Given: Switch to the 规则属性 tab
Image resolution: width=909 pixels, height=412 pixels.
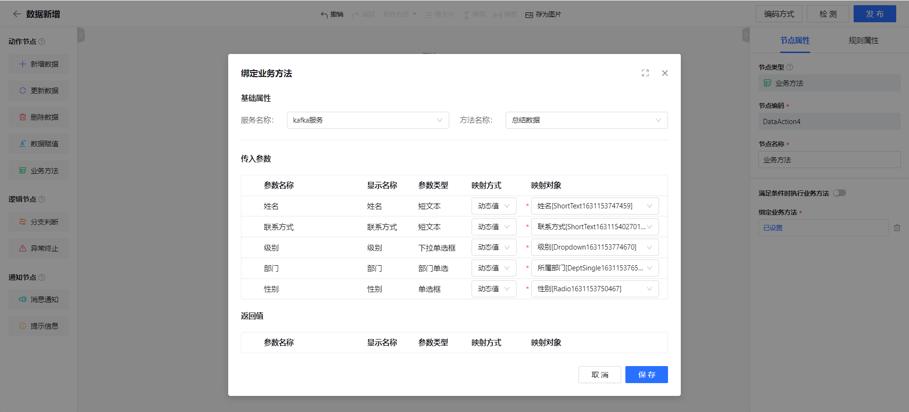Looking at the screenshot, I should coord(864,41).
